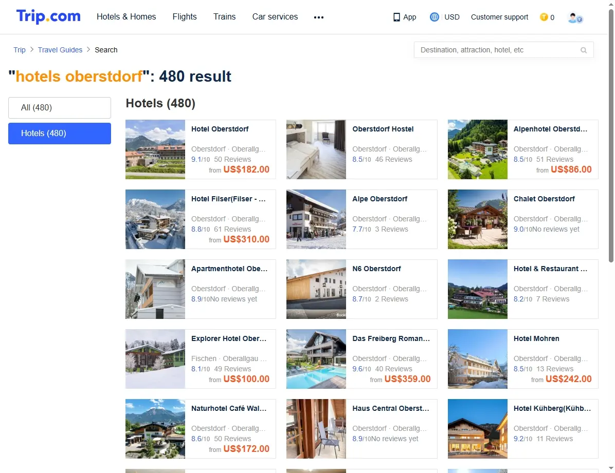Click the US$310.00 price
Image resolution: width=615 pixels, height=473 pixels.
(246, 239)
